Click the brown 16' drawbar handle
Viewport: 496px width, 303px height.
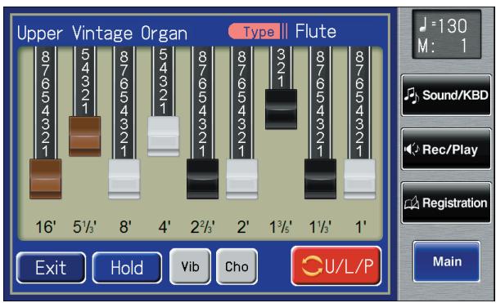click(x=45, y=179)
